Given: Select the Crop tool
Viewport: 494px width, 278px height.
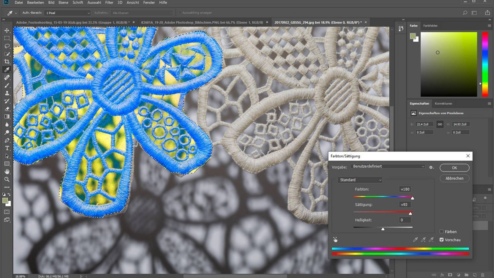Looking at the screenshot, I should tap(7, 62).
